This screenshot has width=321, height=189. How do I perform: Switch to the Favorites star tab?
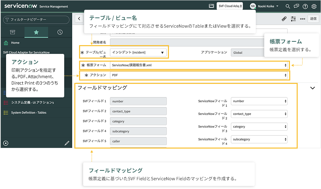pyautogui.click(x=36, y=32)
